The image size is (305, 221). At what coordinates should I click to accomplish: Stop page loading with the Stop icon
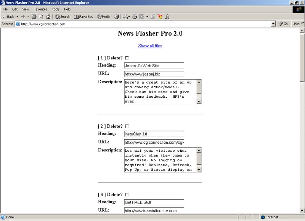point(34,17)
